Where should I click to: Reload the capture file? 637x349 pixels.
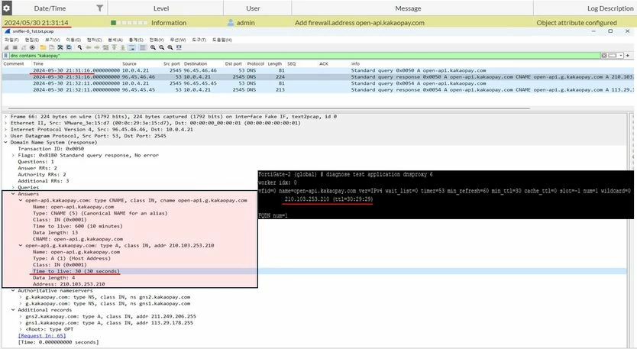click(69, 47)
